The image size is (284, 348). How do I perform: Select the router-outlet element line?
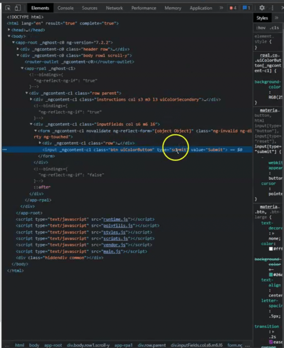tap(79, 62)
